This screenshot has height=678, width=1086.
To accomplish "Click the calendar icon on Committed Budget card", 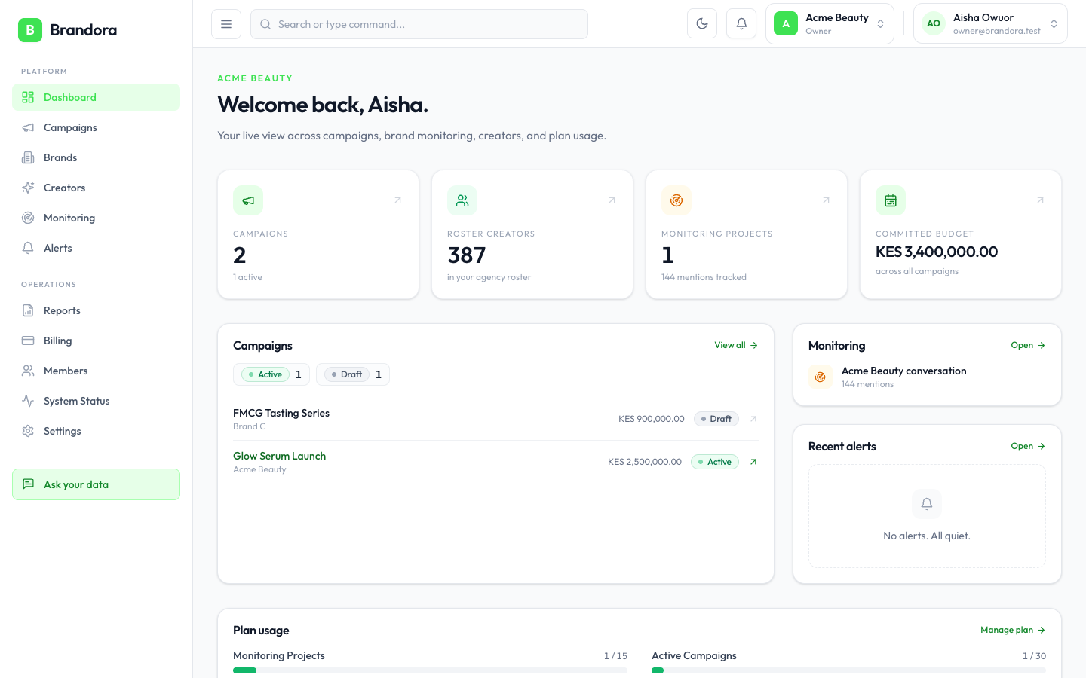I will 891,200.
